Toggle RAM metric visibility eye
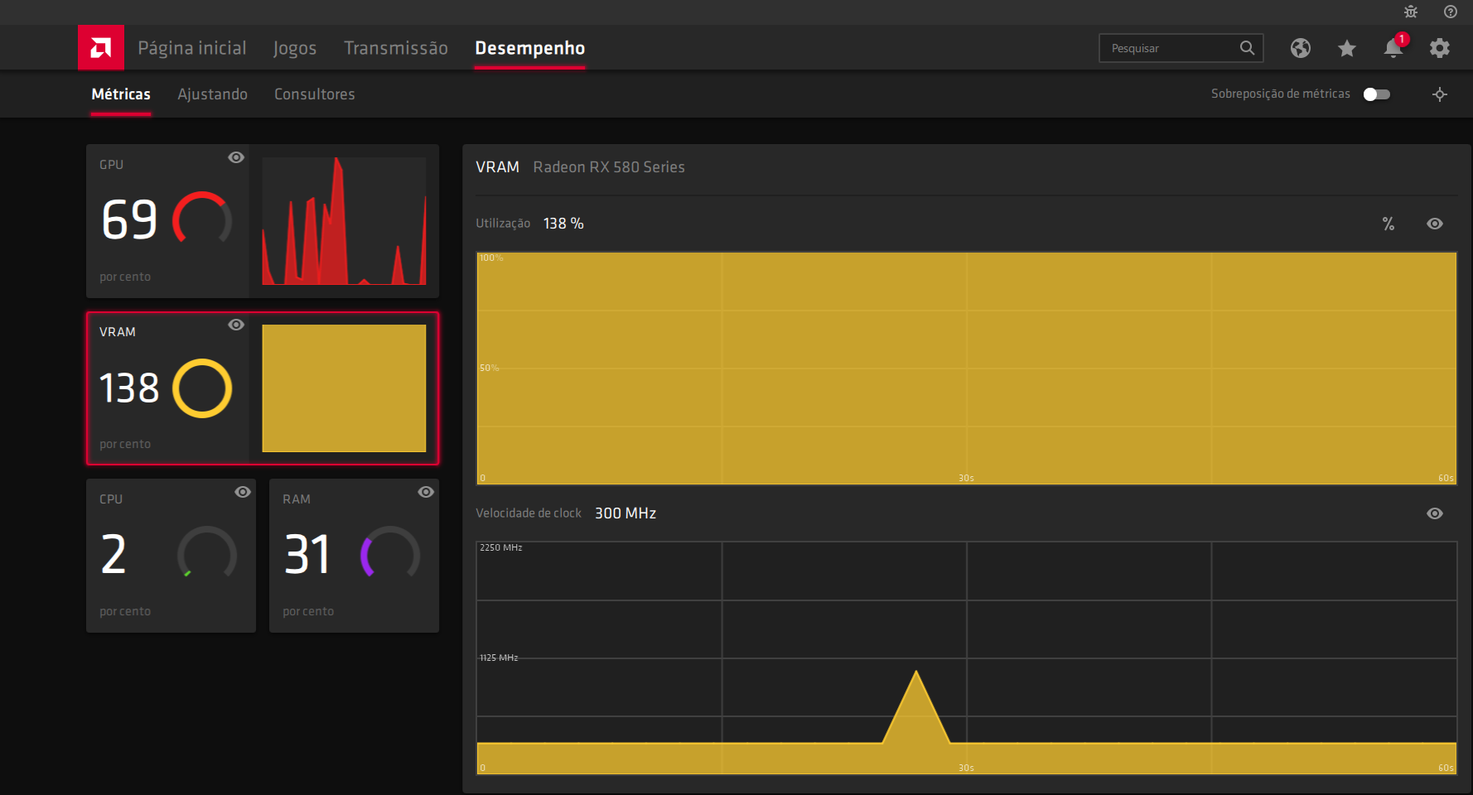Viewport: 1473px width, 795px height. click(426, 492)
